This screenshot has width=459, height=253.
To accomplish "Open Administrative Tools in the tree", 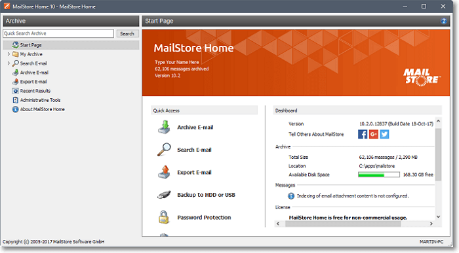I will [40, 100].
